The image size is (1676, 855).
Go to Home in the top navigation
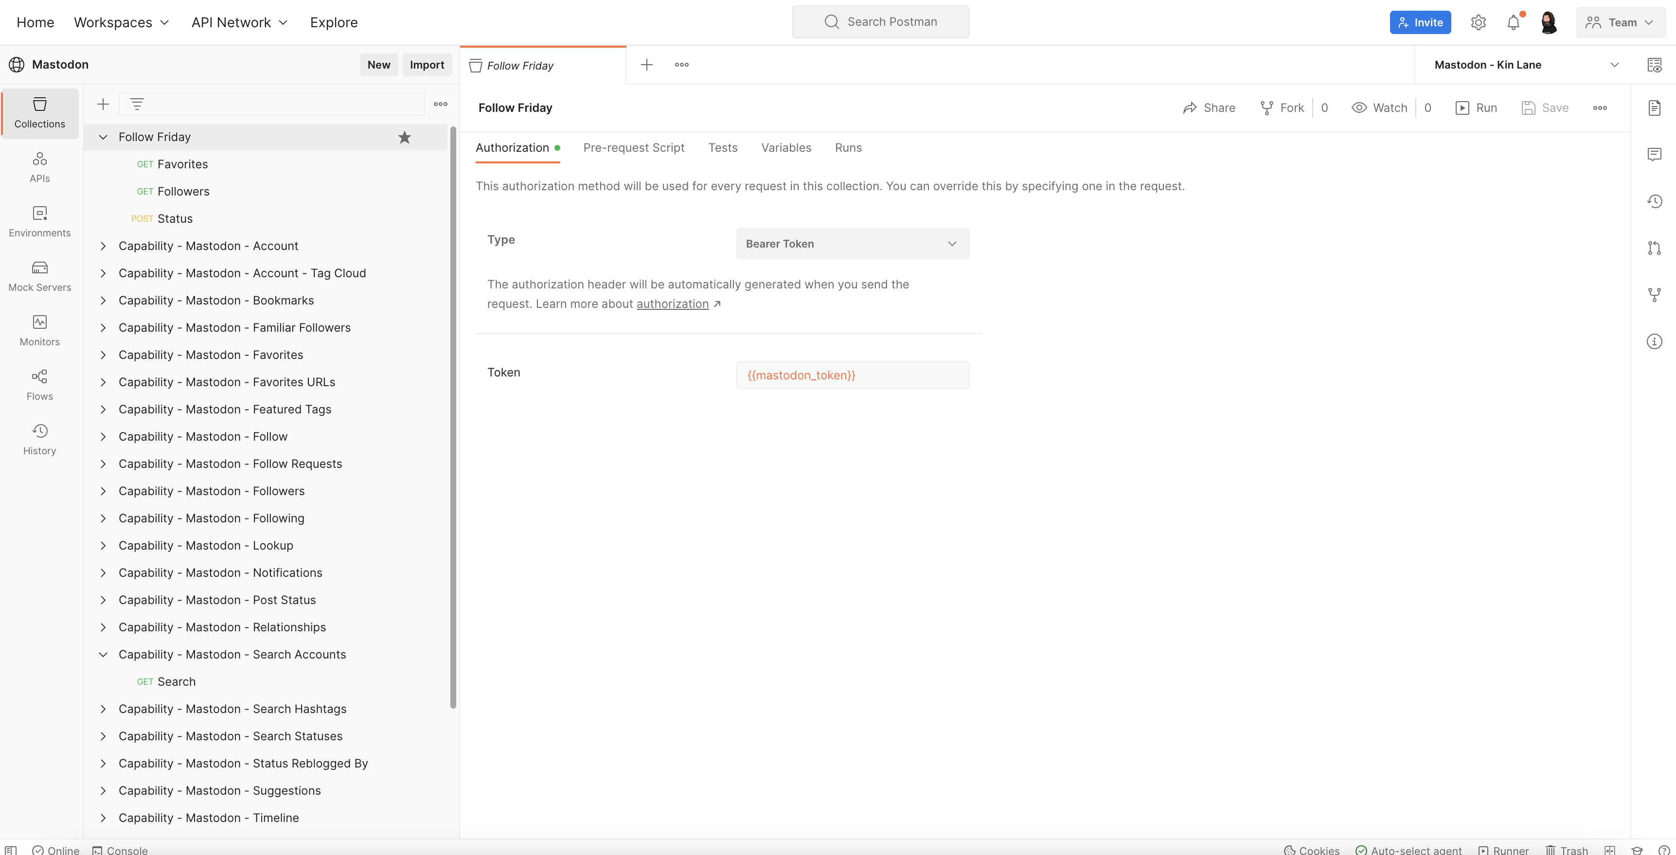35,22
